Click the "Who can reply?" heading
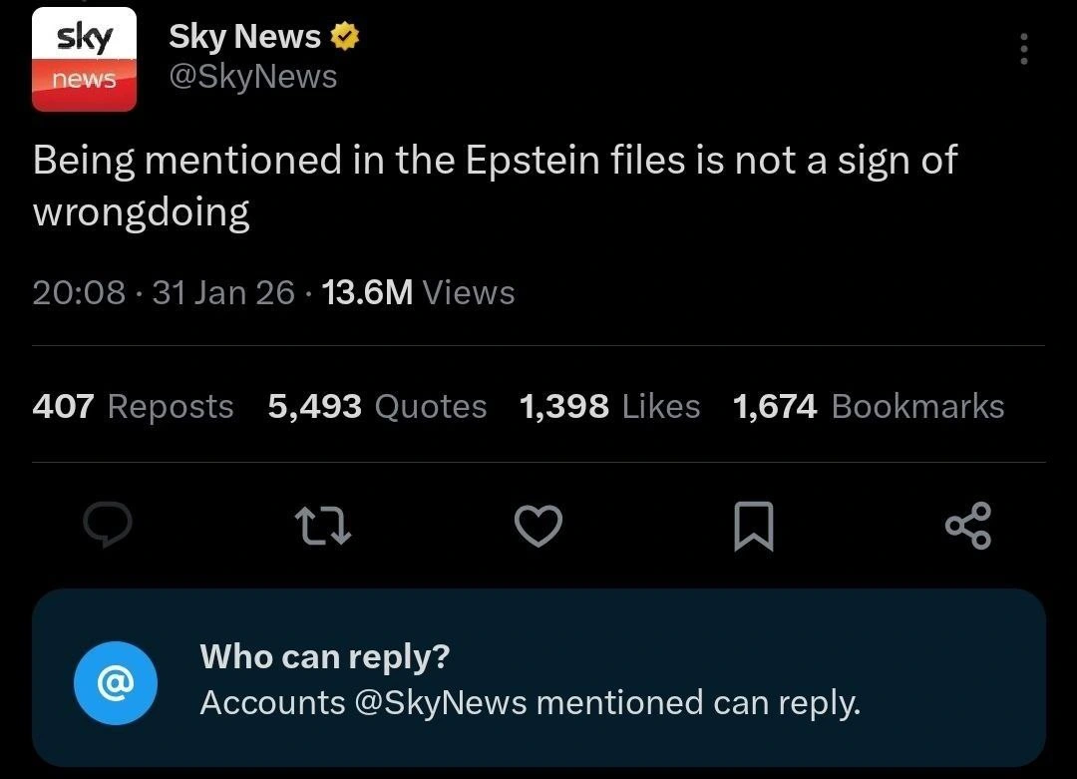Viewport: 1077px width, 779px height. click(325, 656)
